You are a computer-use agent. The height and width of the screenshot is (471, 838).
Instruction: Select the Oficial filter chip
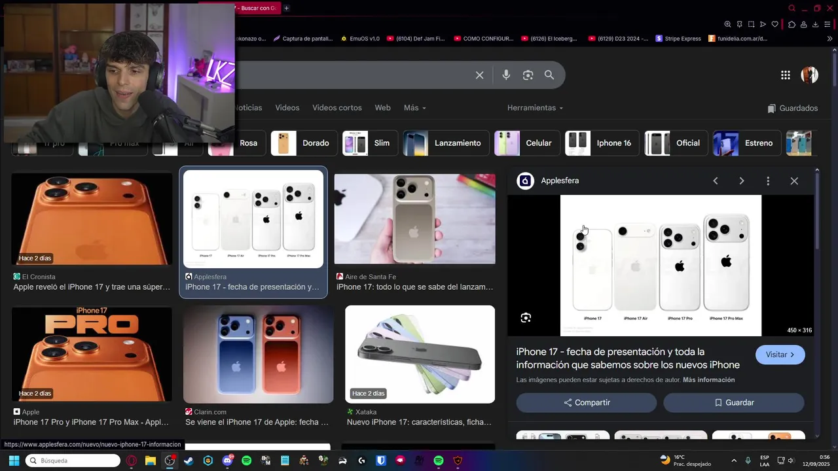click(676, 143)
